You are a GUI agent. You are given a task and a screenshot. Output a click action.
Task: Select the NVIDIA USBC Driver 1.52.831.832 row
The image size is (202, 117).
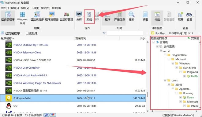[x=73, y=60]
